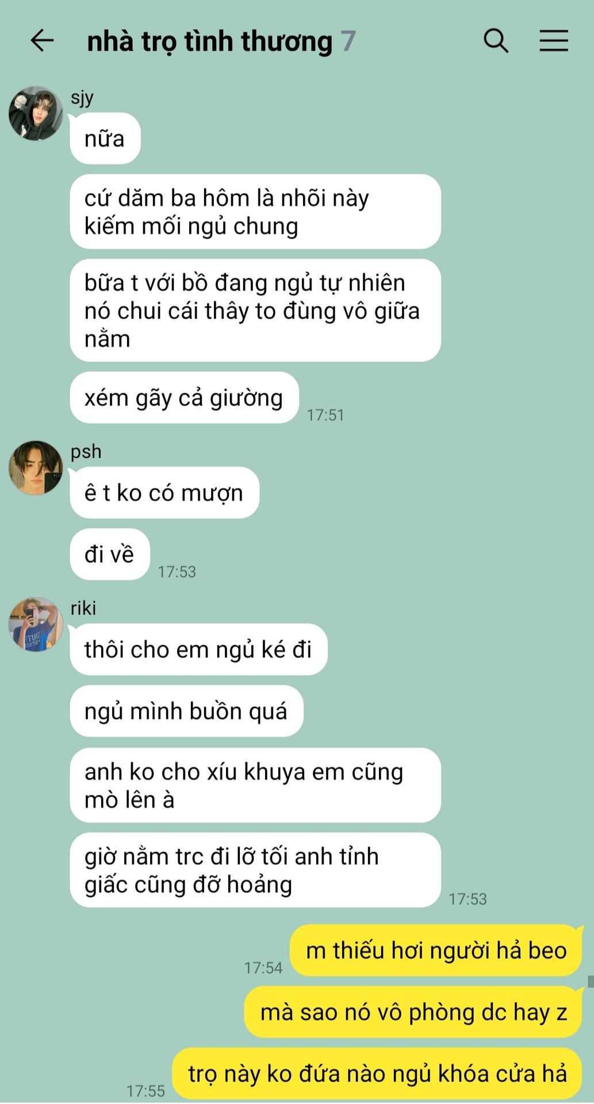Tap the group title nhà trọ tình thương
Viewport: 594px width, 1104px height.
point(209,41)
